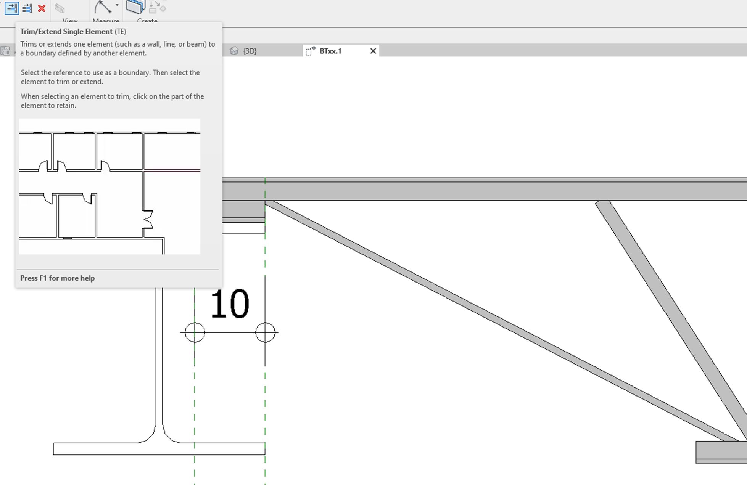Click the home icon on the {3D} tab
Screen dimensions: 747x485
click(235, 51)
